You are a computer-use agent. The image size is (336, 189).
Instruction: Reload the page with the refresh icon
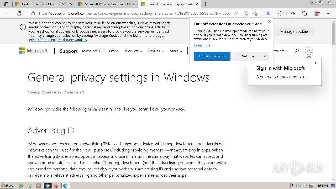point(19,13)
